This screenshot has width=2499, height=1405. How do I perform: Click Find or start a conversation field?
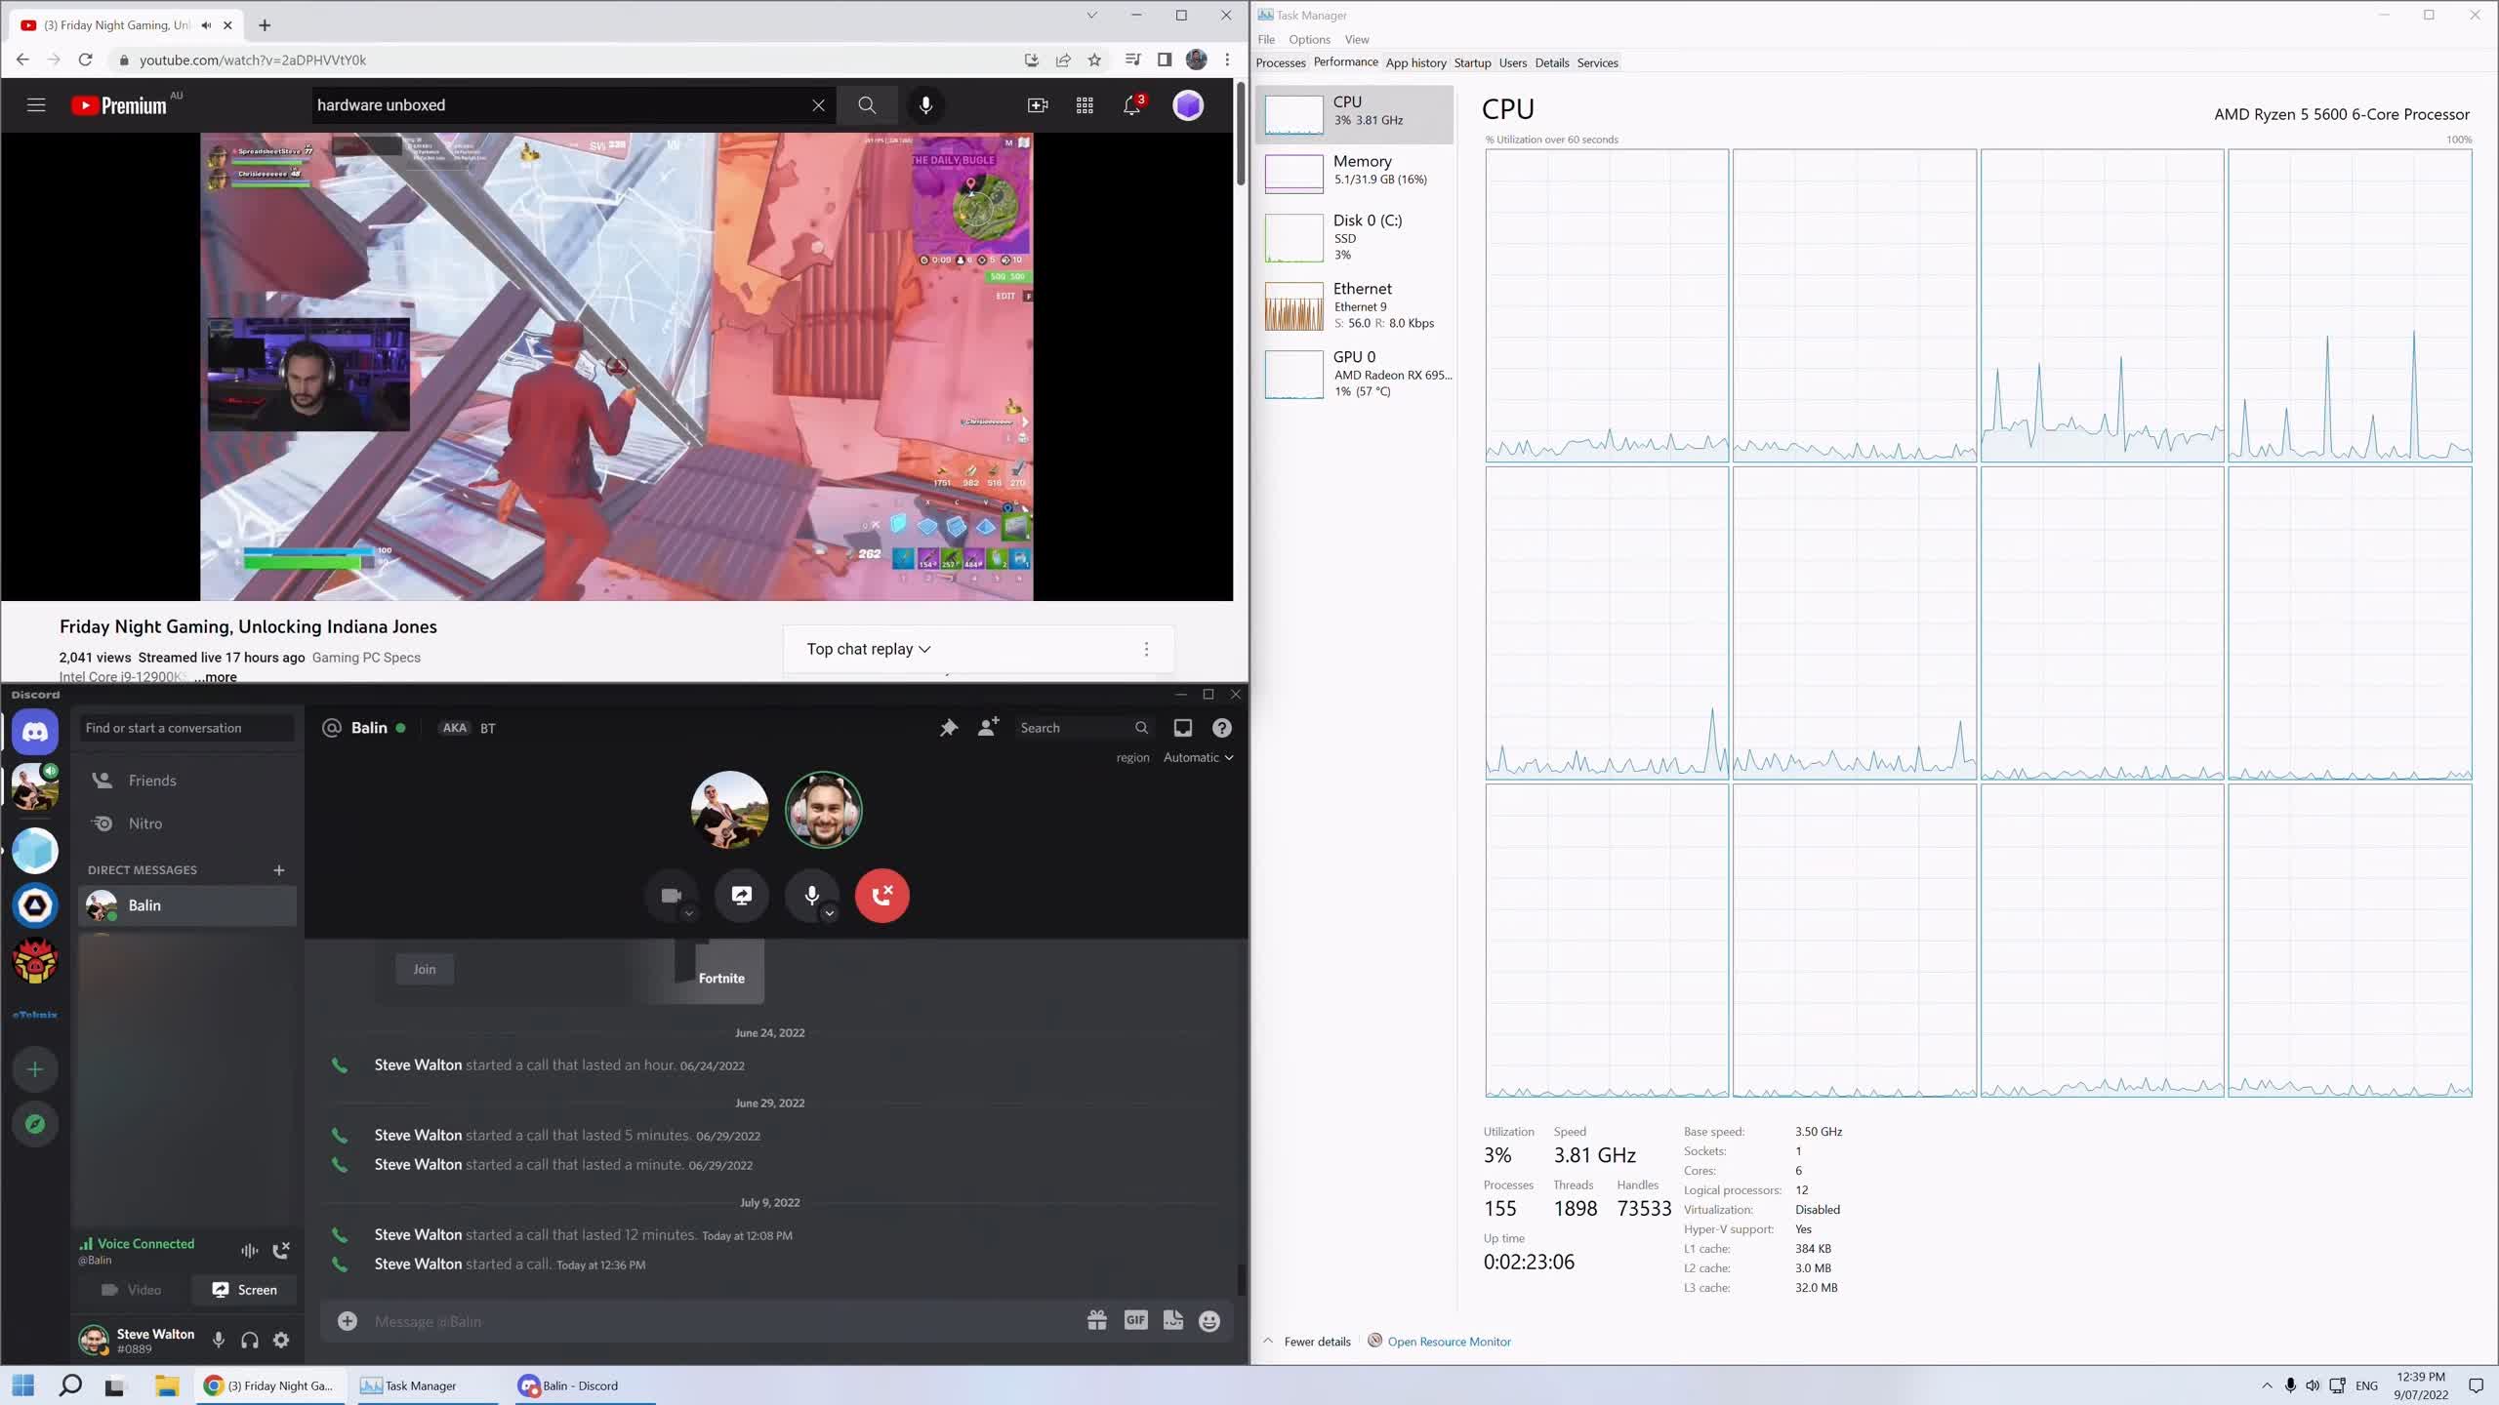[185, 728]
